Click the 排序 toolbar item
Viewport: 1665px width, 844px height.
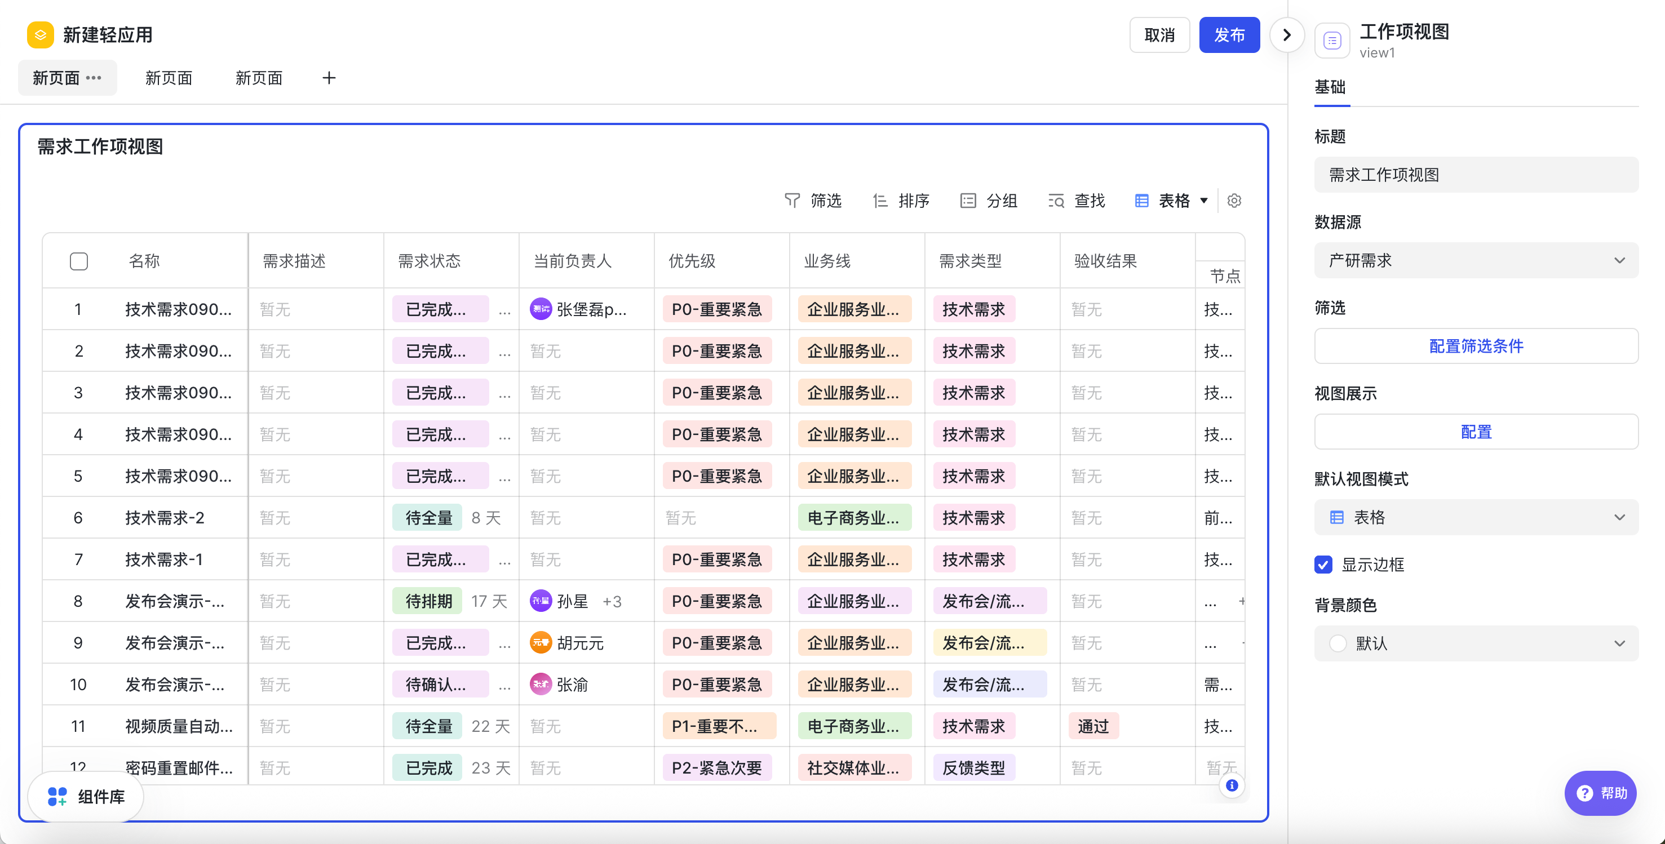(901, 201)
